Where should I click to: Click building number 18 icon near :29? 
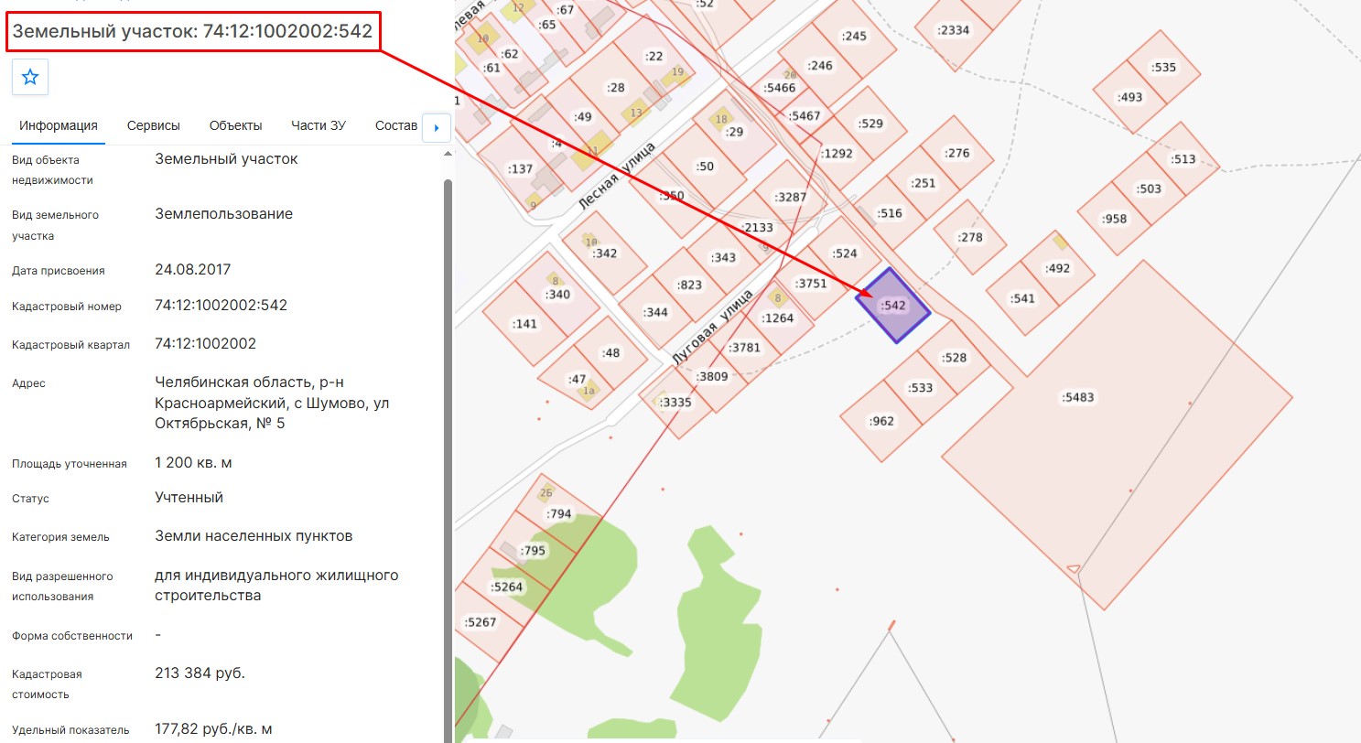click(721, 120)
